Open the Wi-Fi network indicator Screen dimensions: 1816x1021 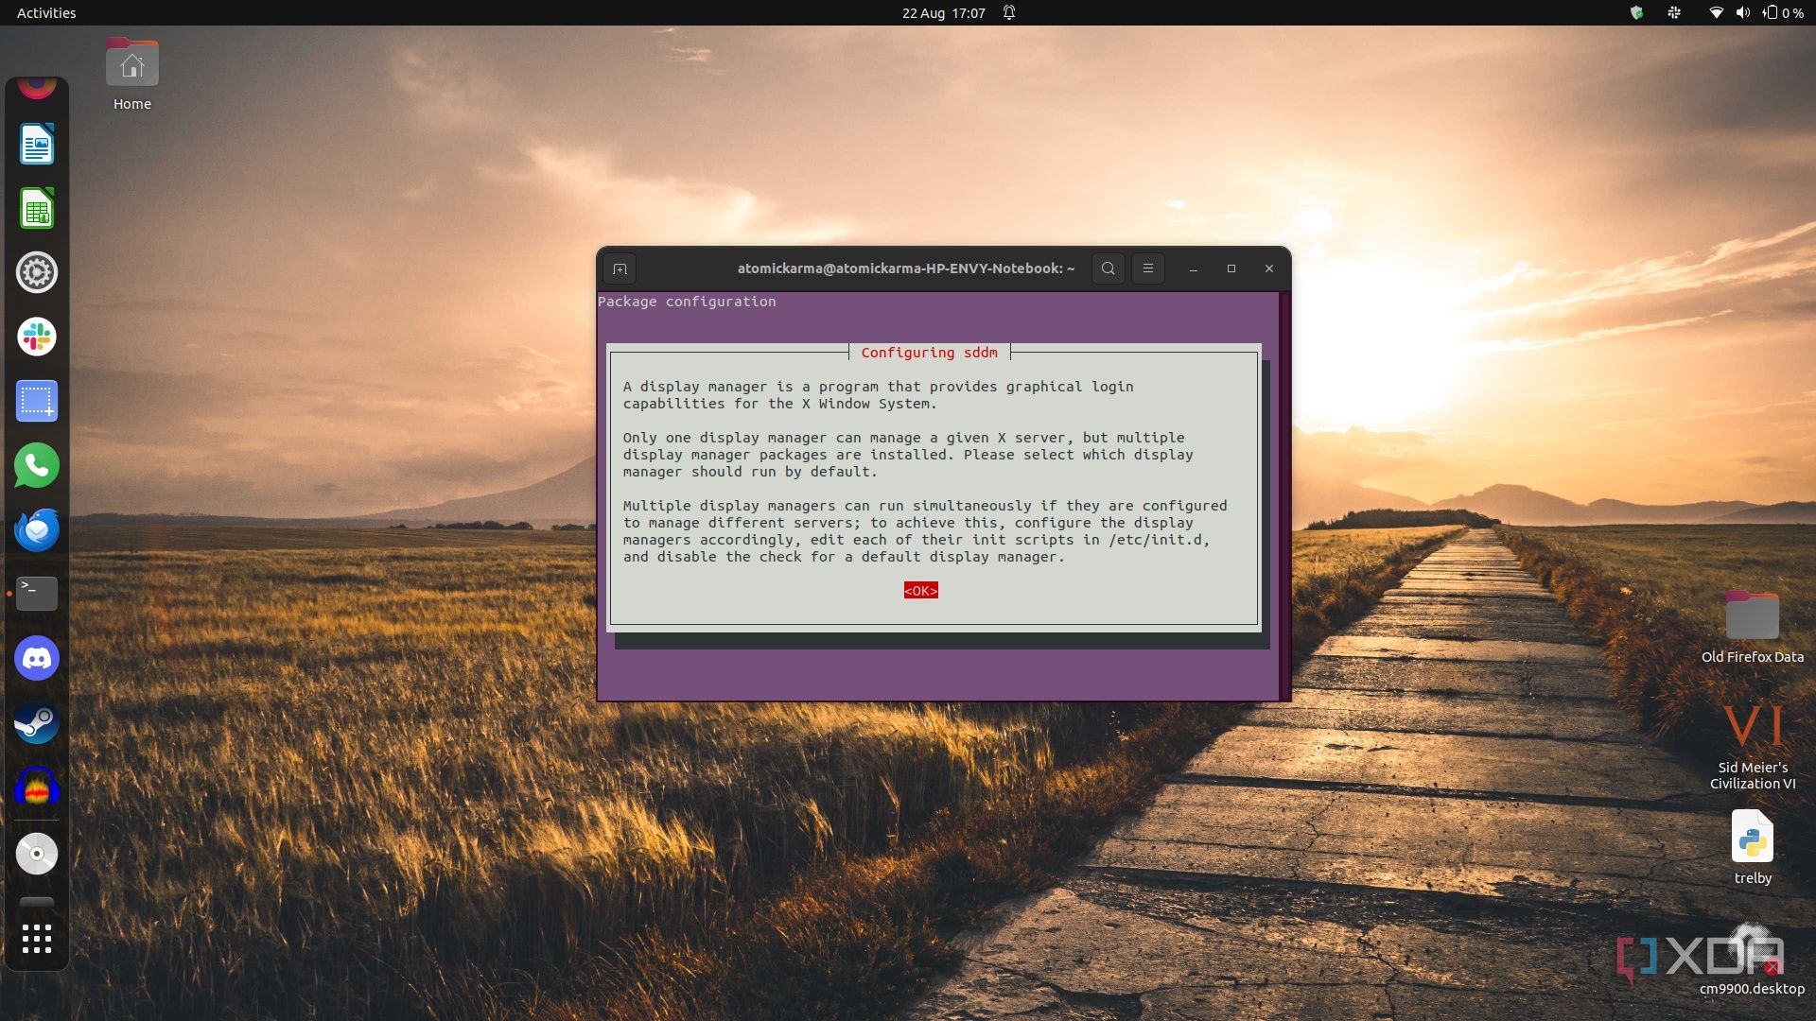coord(1716,13)
